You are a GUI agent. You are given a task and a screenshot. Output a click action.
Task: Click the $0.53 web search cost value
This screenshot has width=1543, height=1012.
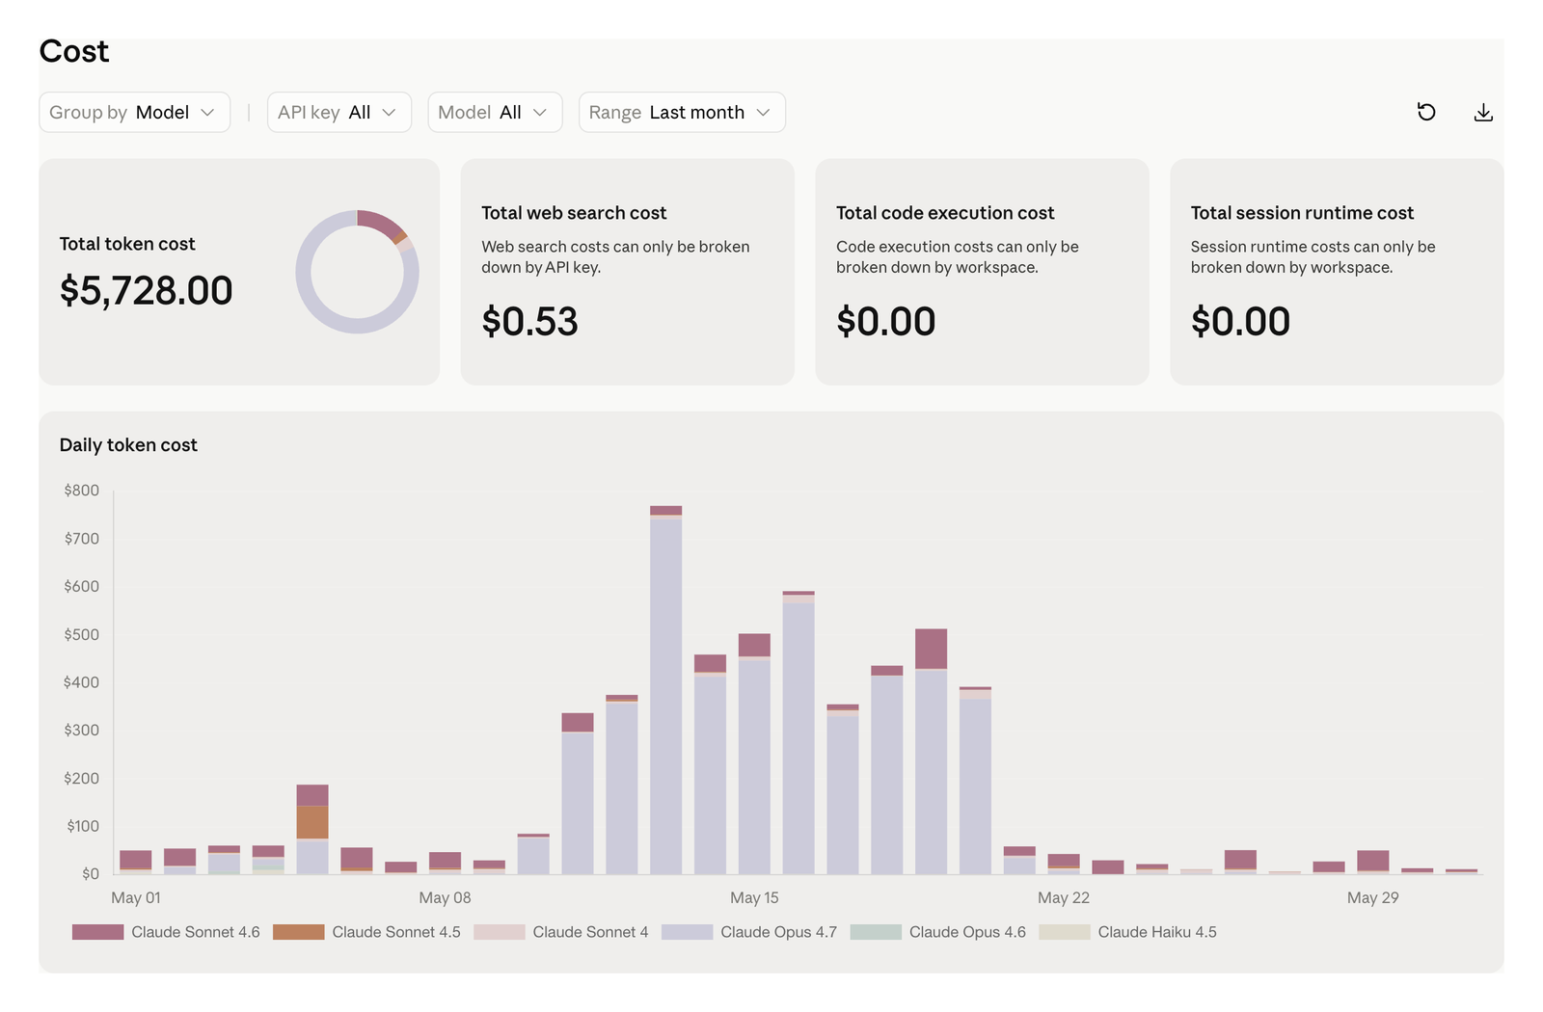529,321
